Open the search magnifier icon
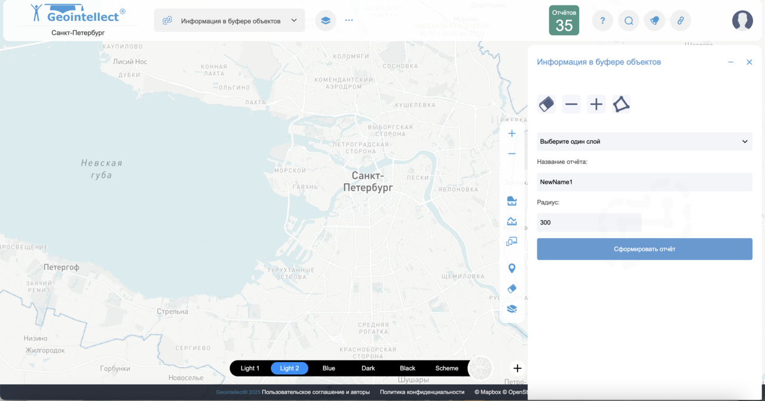The width and height of the screenshot is (765, 401). tap(629, 21)
